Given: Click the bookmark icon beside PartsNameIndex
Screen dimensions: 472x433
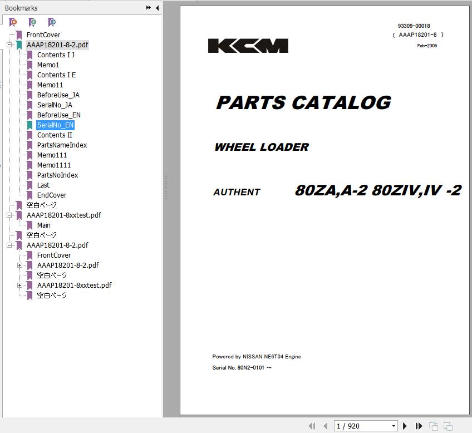Looking at the screenshot, I should tap(29, 145).
